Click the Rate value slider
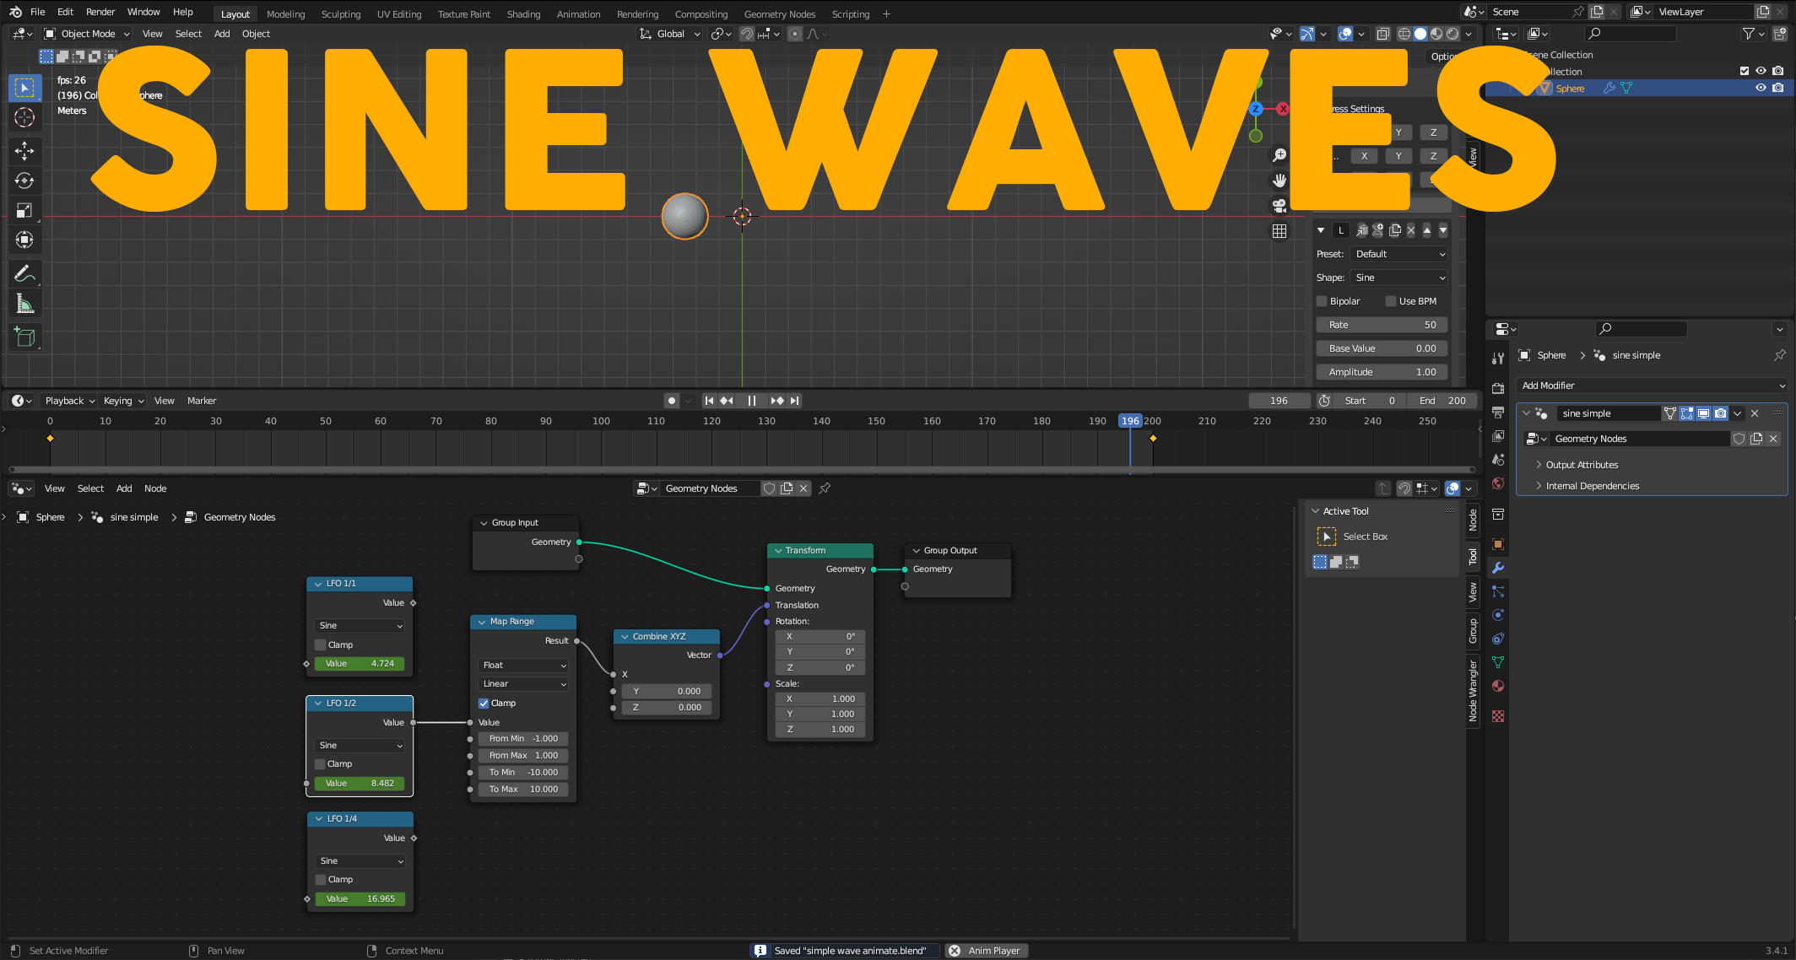The width and height of the screenshot is (1796, 960). [1382, 325]
